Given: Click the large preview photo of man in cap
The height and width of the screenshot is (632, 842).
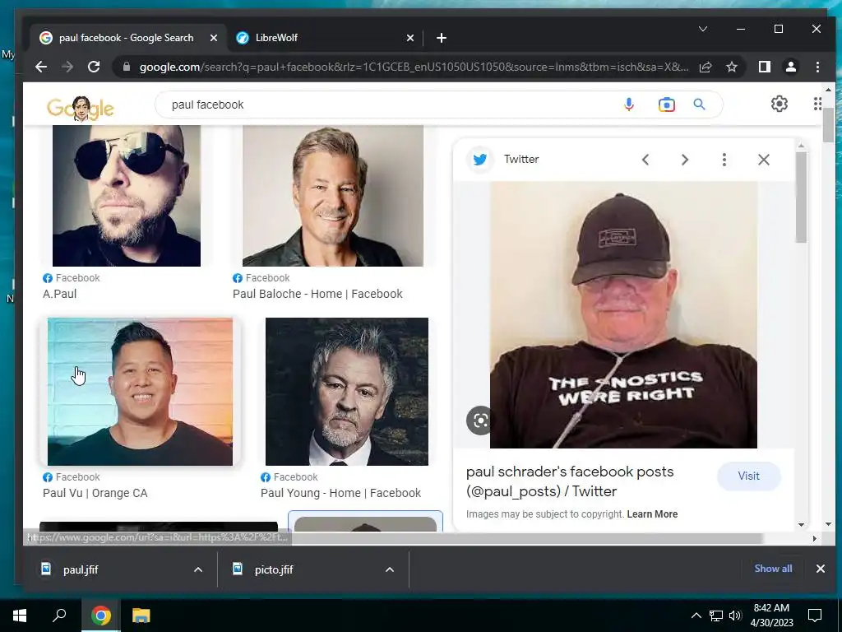Looking at the screenshot, I should (x=623, y=315).
